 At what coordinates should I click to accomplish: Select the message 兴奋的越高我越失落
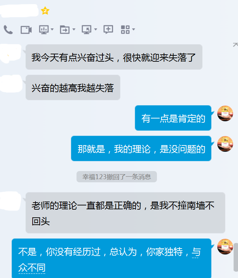point(73,88)
